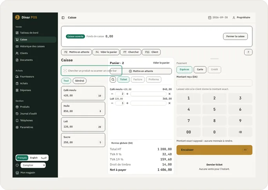Decrease Café moulu quantity with minus
The width and height of the screenshot is (268, 190).
click(112, 94)
